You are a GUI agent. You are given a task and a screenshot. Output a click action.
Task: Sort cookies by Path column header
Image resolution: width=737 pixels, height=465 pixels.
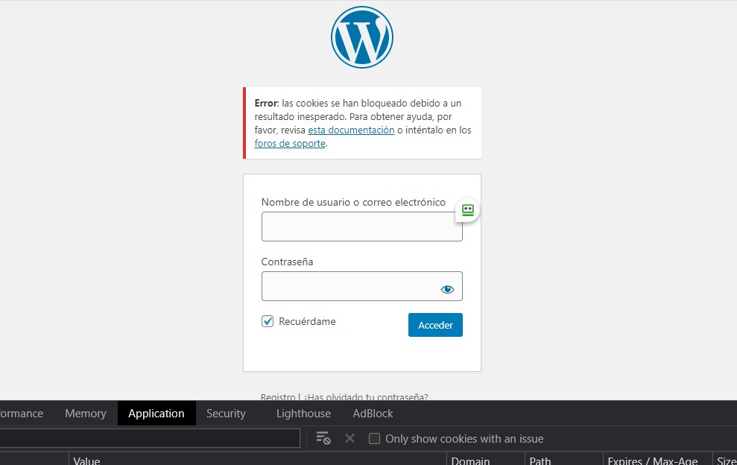[x=564, y=459]
